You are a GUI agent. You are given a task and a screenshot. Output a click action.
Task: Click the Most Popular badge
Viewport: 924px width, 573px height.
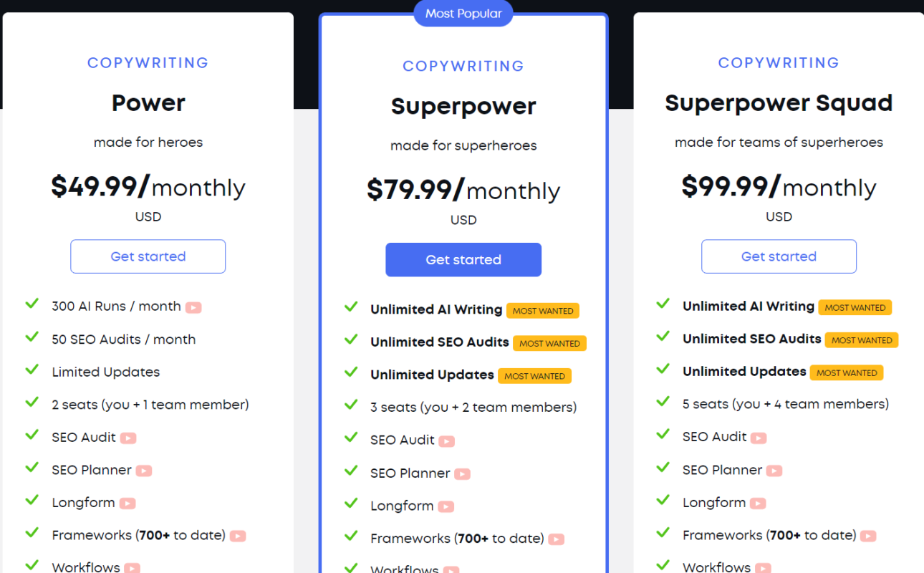pos(463,14)
